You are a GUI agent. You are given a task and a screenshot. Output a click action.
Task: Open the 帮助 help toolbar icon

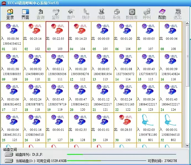(x=162, y=14)
